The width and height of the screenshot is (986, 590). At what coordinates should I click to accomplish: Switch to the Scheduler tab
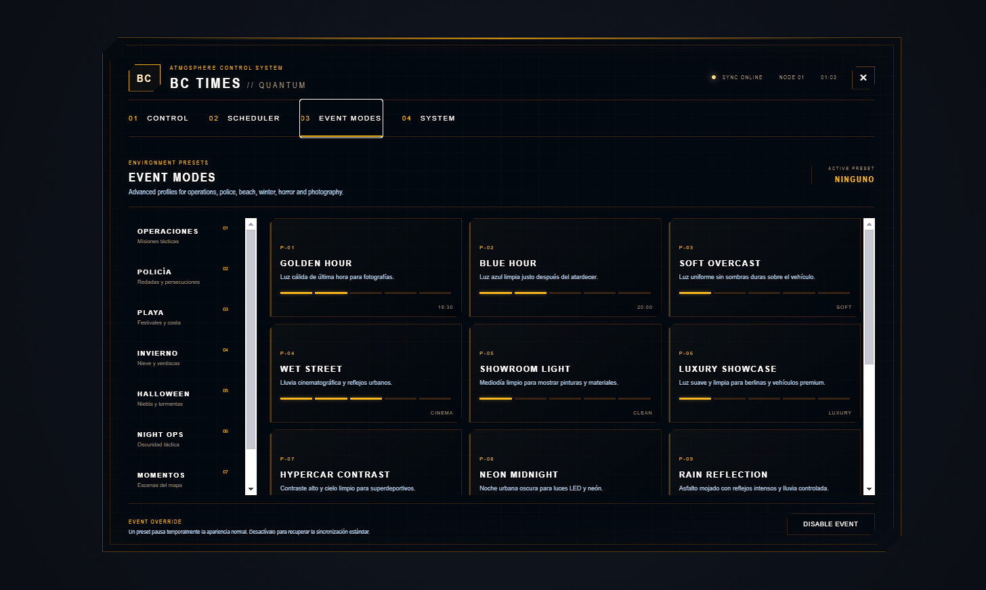(244, 119)
